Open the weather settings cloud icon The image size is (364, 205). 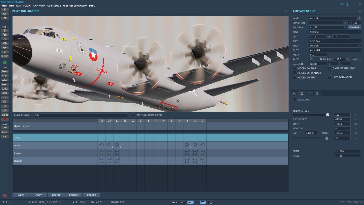(5, 34)
